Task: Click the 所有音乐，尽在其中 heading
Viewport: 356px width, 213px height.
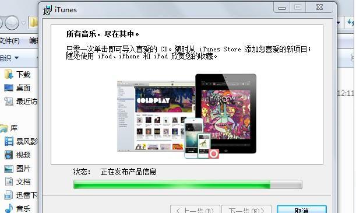Action: click(x=103, y=34)
